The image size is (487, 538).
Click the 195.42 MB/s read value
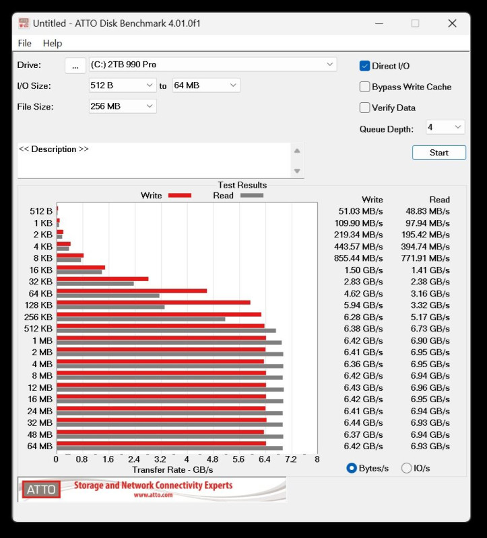click(426, 235)
